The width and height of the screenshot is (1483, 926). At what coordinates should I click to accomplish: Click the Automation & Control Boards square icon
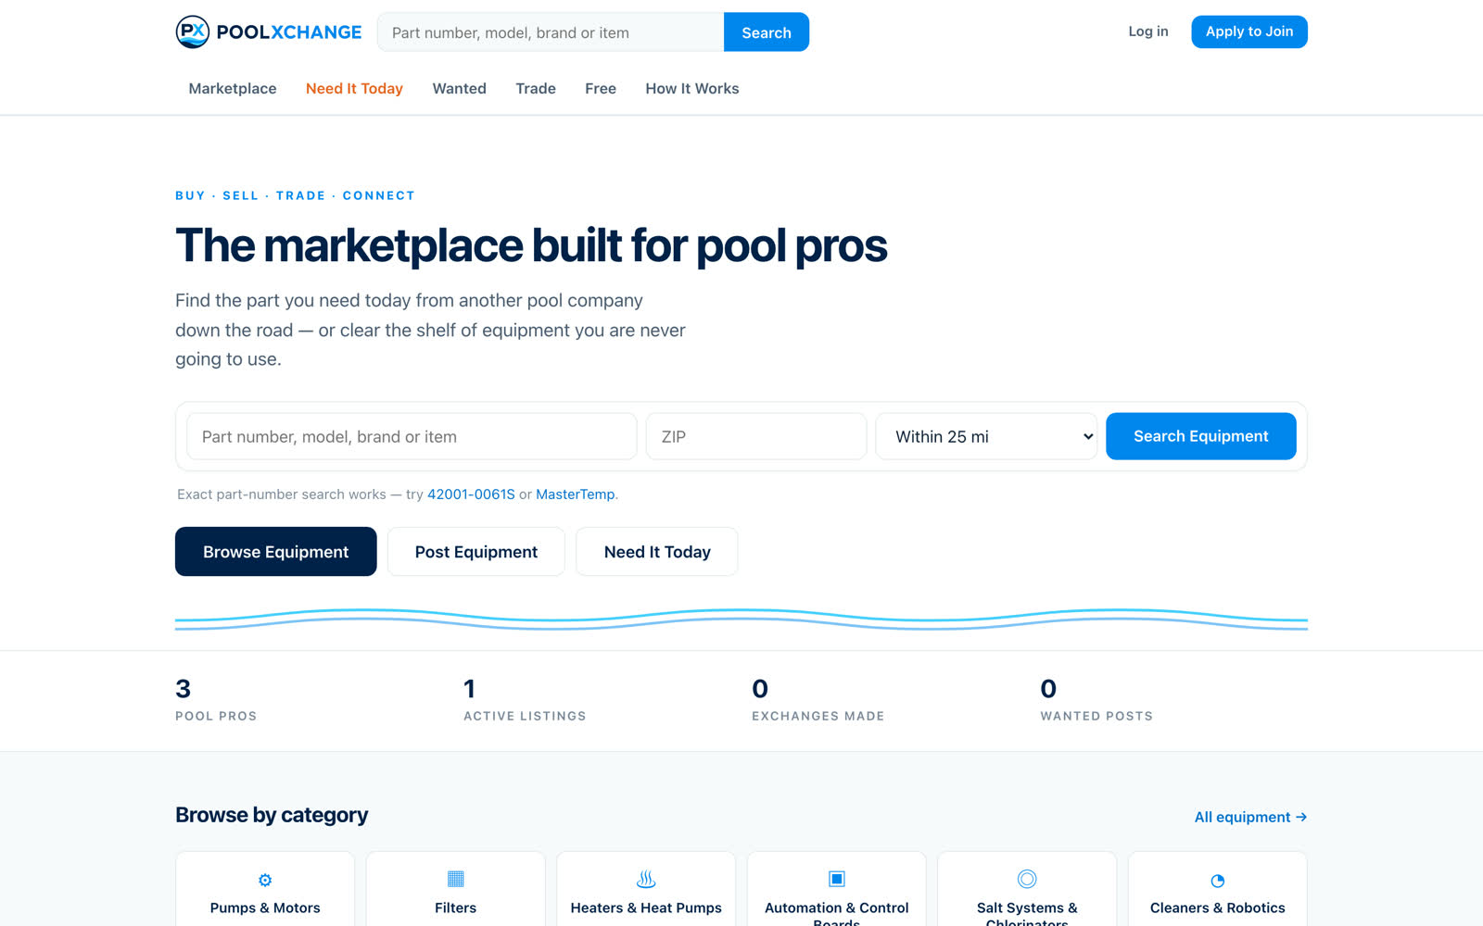point(837,878)
